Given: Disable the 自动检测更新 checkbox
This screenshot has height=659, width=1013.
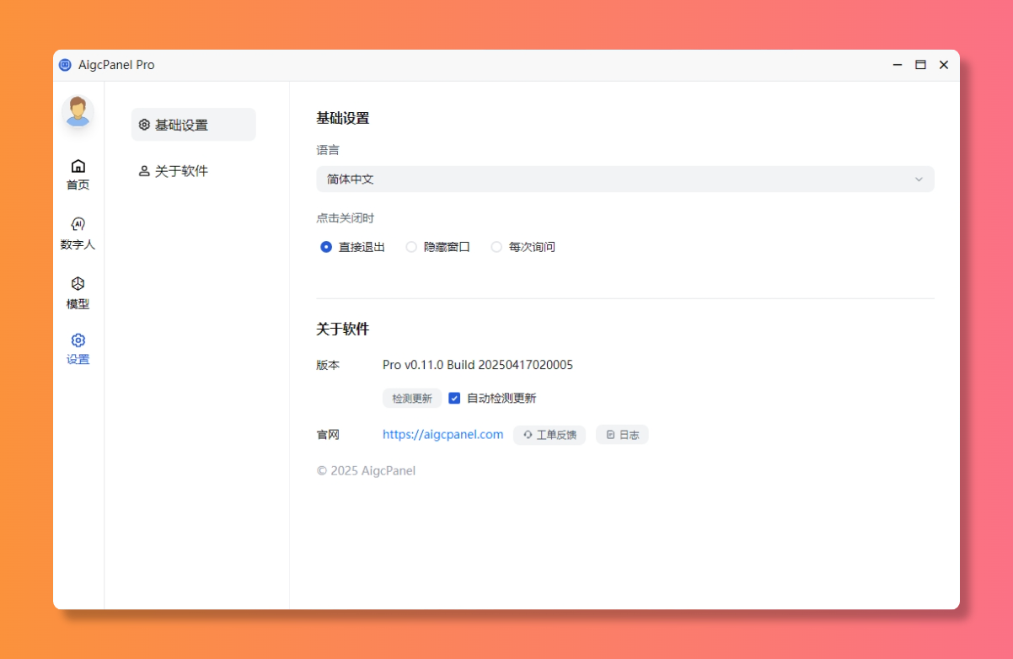Looking at the screenshot, I should 454,398.
